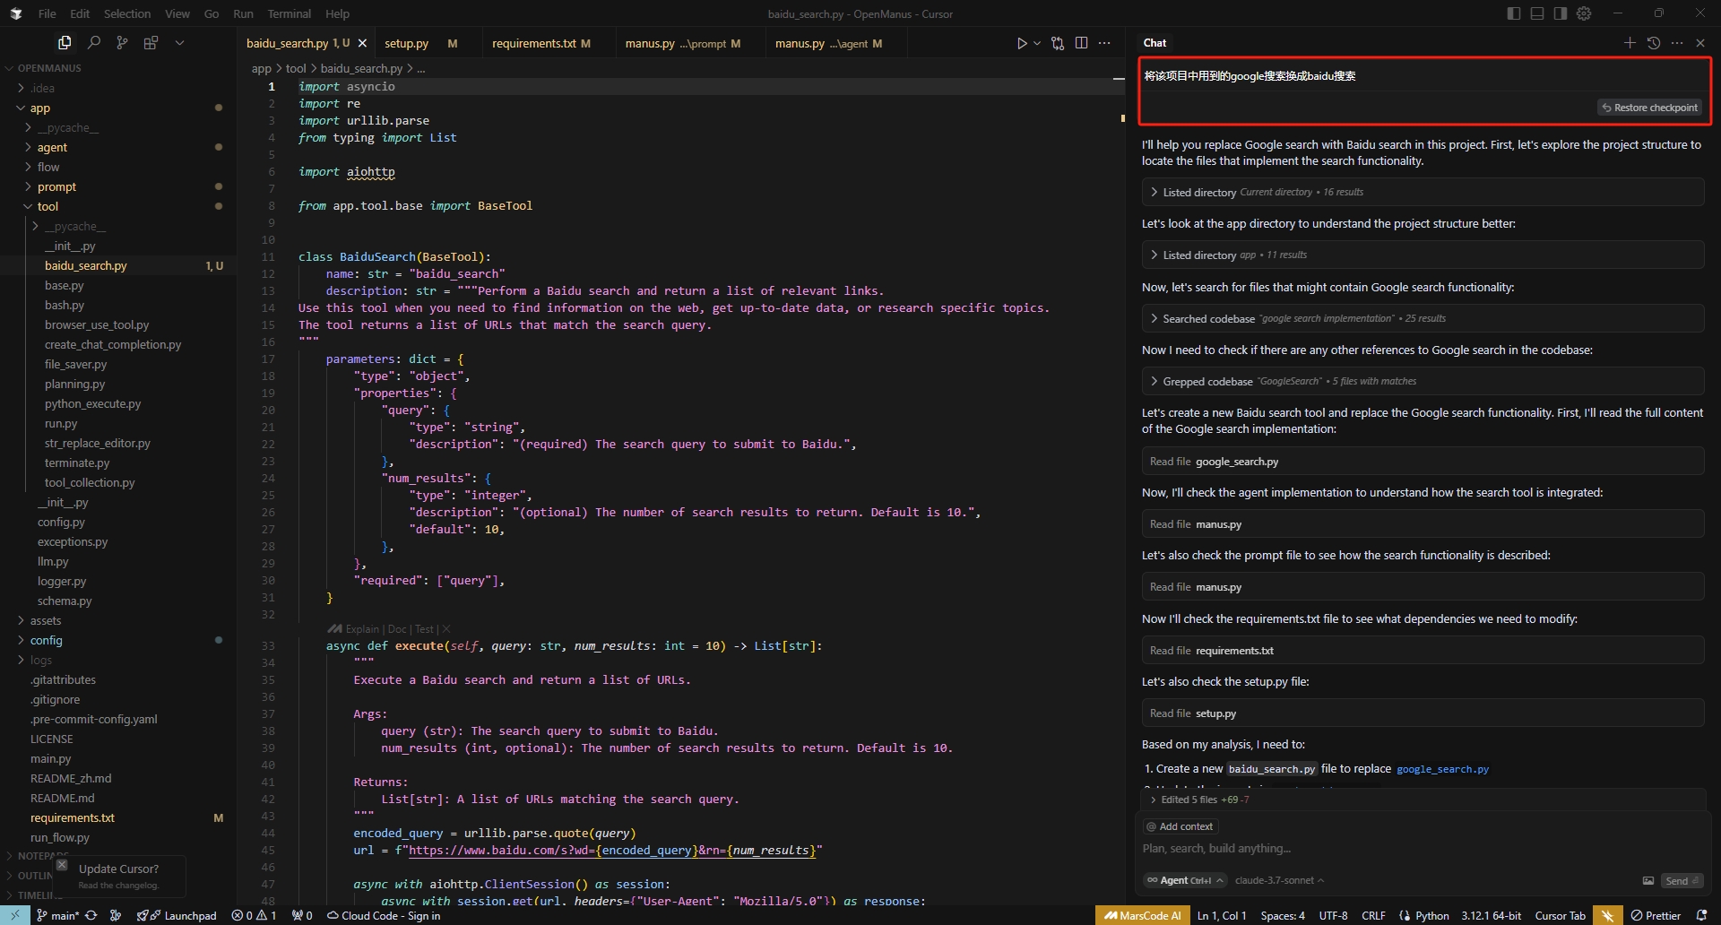Viewport: 1721px width, 925px height.
Task: Expand Searched codebase google search results
Action: [1422, 318]
